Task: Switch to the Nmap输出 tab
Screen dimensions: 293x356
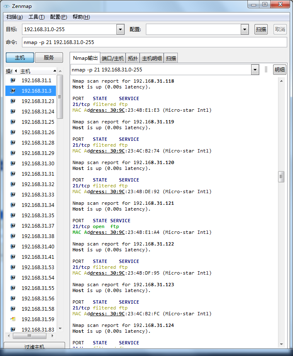Action: [85, 58]
